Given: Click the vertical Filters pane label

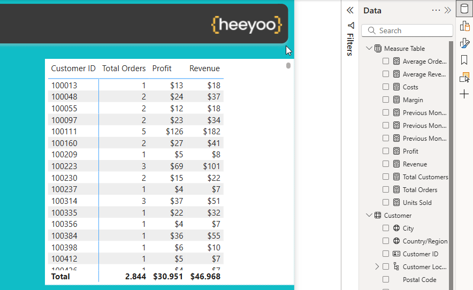Looking at the screenshot, I should 350,44.
